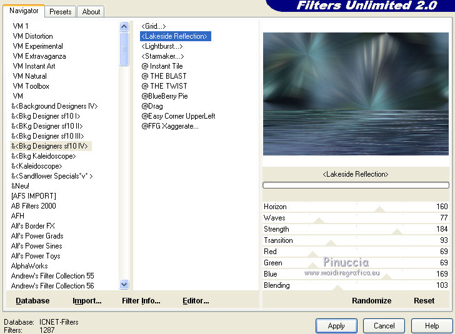Click the category list scrollbar thumb
The height and width of the screenshot is (334, 455).
[x=124, y=49]
